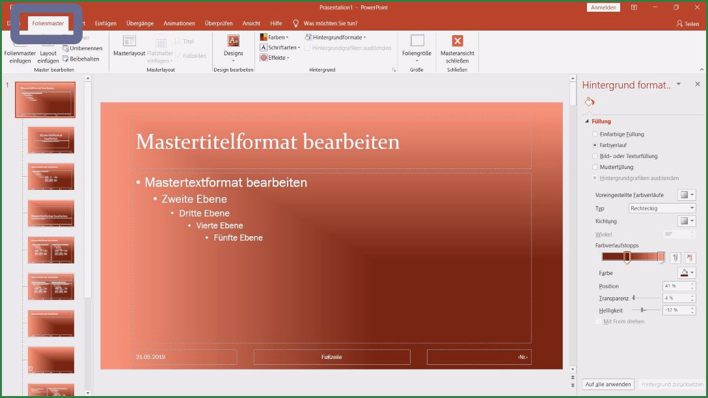Select Musterfüllung fill option
This screenshot has width=708, height=398.
click(x=595, y=167)
